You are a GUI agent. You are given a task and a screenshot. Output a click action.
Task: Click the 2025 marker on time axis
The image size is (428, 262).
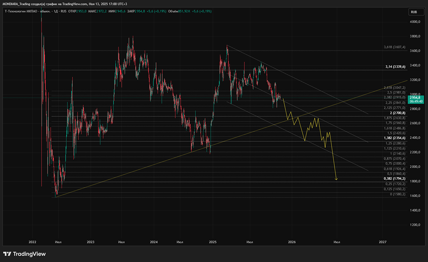(x=213, y=242)
